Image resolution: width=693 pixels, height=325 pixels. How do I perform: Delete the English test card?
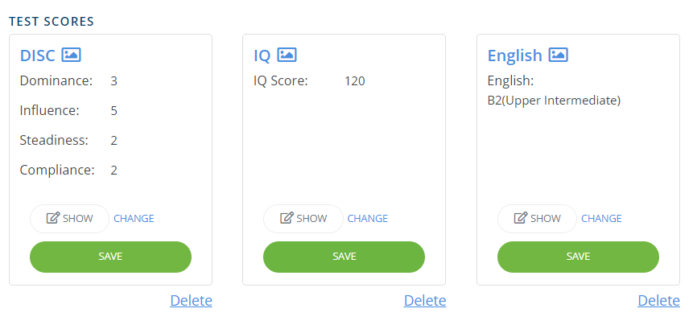point(658,301)
